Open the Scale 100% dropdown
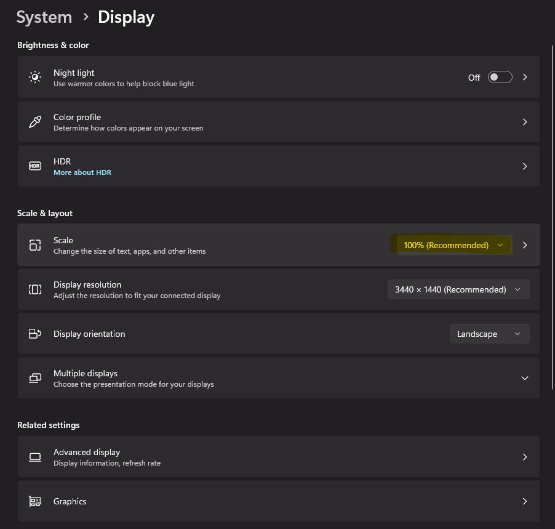Image resolution: width=555 pixels, height=529 pixels. 453,245
